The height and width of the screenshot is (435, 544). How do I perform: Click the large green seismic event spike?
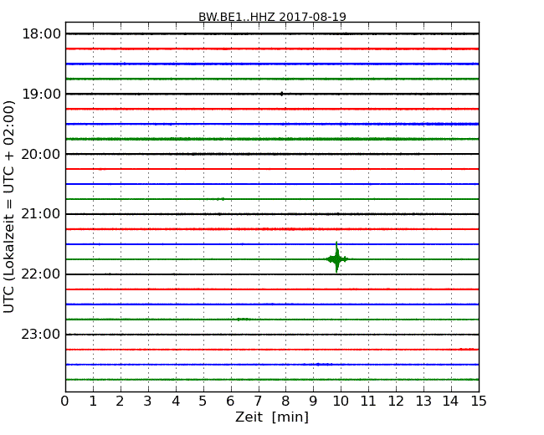336,258
